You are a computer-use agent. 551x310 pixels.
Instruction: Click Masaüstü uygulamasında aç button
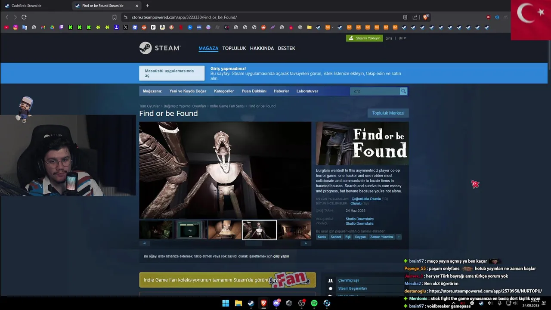(x=172, y=73)
